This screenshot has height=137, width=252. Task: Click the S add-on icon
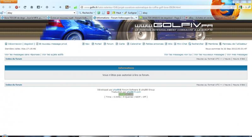[67, 7]
